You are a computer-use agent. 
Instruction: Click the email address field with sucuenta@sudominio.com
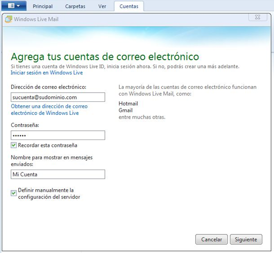pyautogui.click(x=58, y=97)
